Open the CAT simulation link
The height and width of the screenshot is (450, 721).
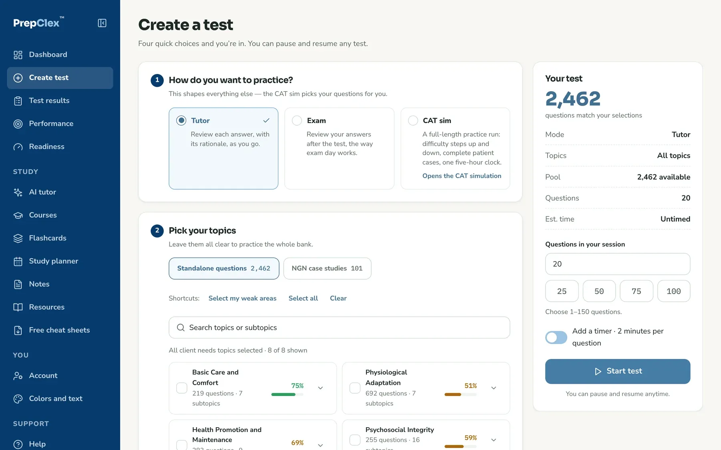[462, 176]
